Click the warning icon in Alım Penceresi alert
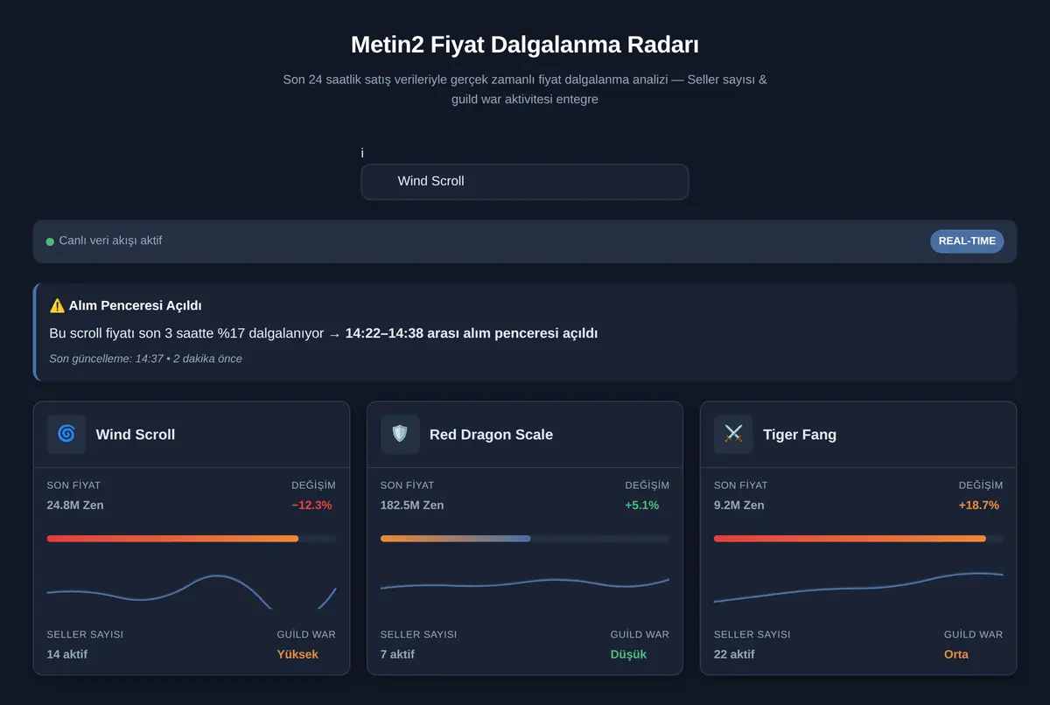 [57, 305]
